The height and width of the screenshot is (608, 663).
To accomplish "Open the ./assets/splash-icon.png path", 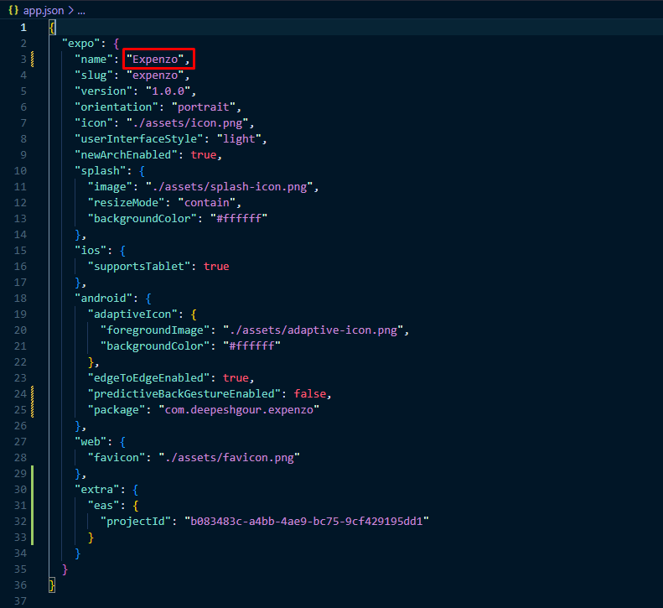I will (230, 186).
